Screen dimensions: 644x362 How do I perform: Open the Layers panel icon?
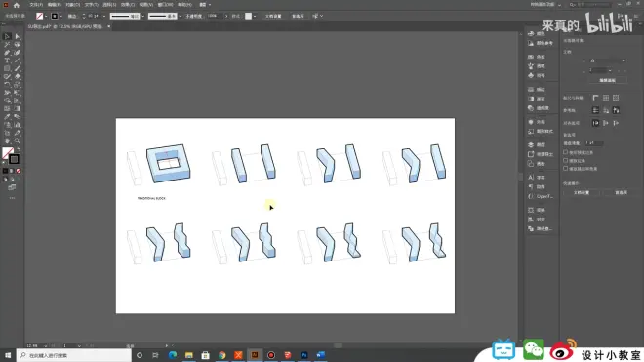click(x=531, y=144)
